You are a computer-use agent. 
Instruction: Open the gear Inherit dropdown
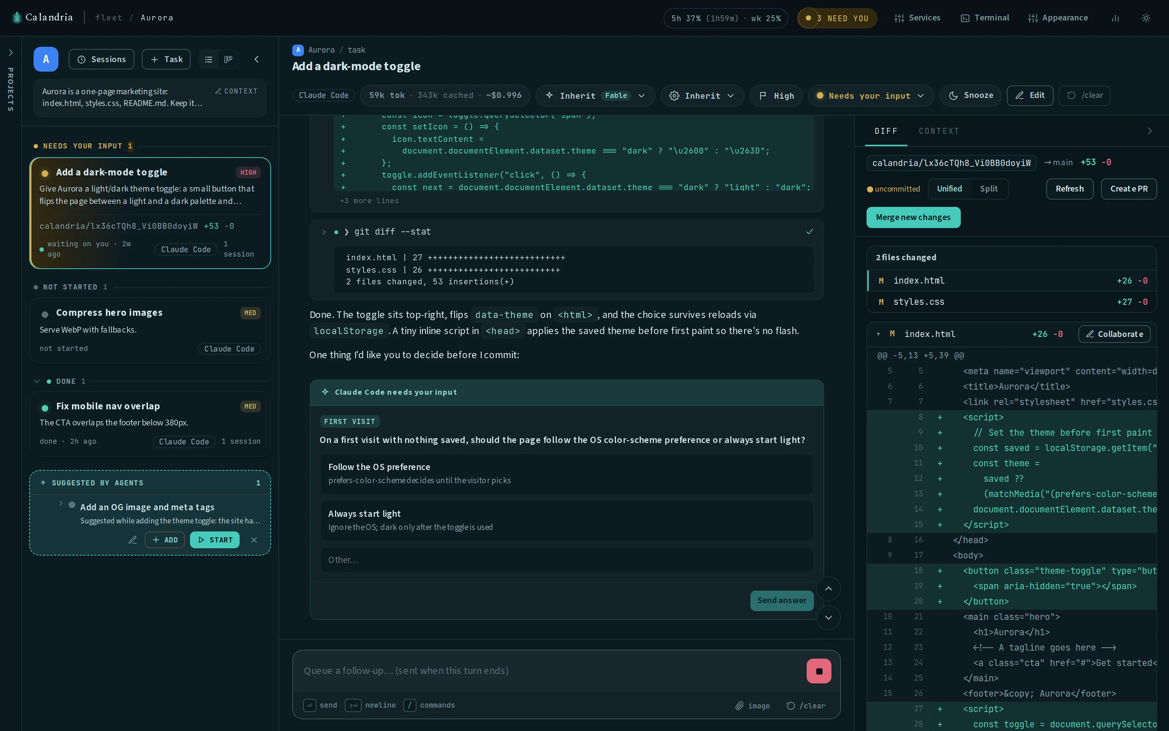[702, 96]
